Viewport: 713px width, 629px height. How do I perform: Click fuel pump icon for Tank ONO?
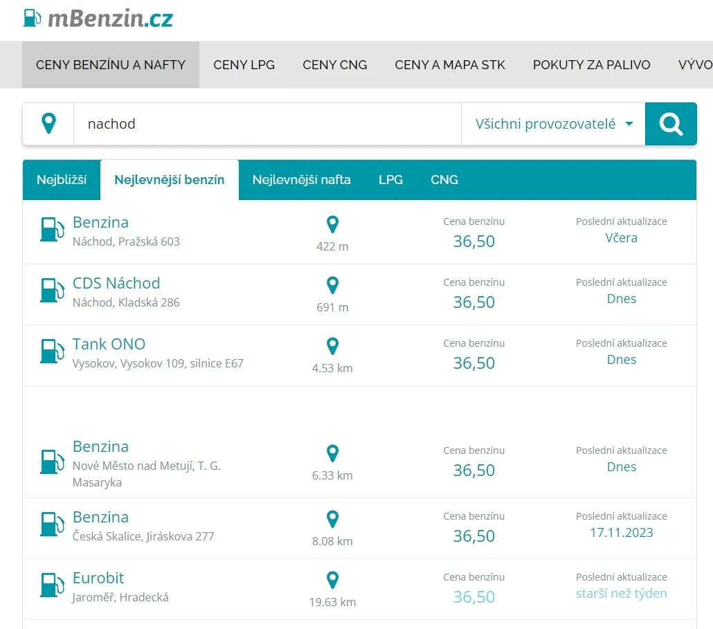point(53,351)
